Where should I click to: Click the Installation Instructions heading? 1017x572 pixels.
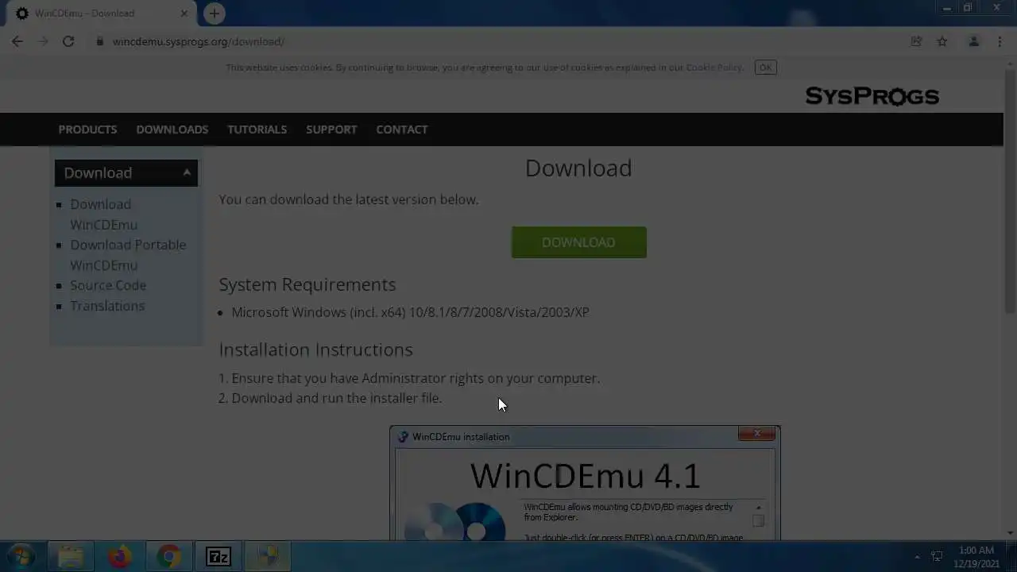click(316, 350)
